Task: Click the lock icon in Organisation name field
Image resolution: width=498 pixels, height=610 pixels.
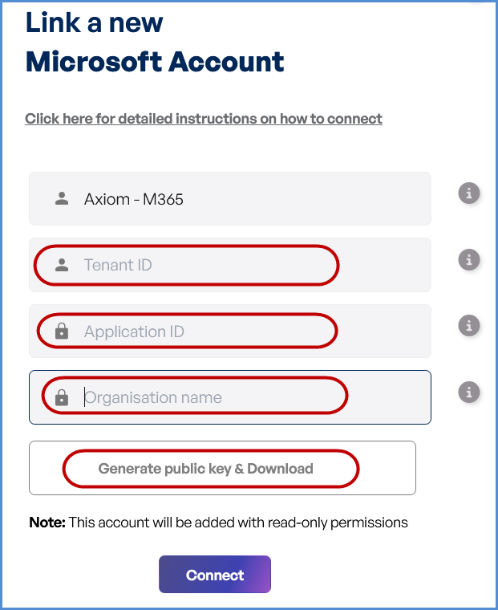Action: pos(62,397)
